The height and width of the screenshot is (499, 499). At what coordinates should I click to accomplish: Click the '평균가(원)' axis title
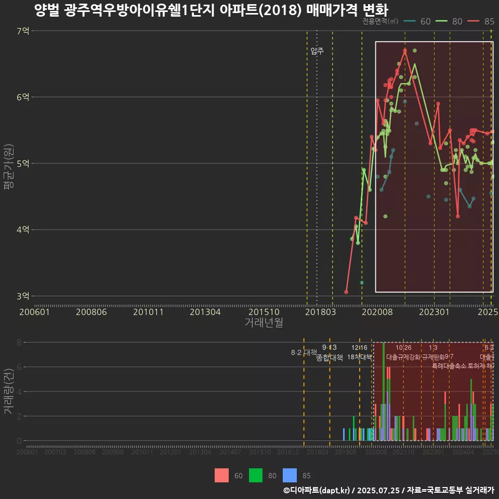[x=9, y=166]
